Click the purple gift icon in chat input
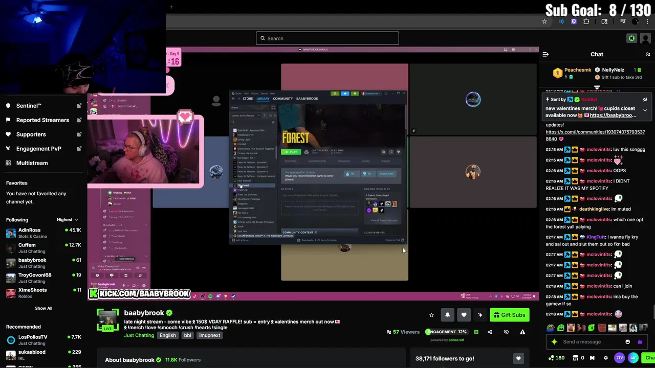Viewport: 655px width, 368px height. pyautogui.click(x=640, y=342)
